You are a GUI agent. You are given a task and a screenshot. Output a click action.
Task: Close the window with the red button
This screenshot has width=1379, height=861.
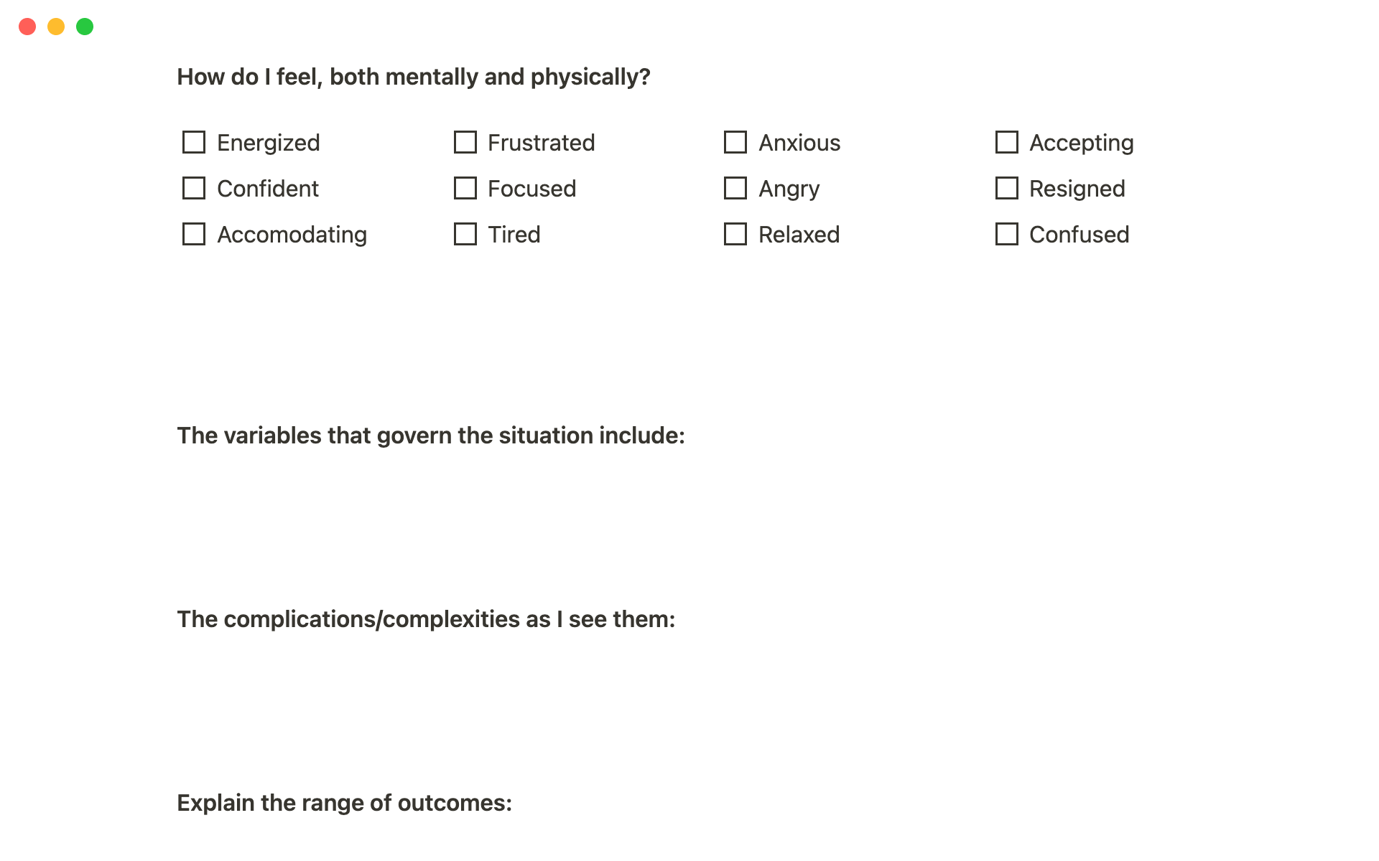click(27, 27)
